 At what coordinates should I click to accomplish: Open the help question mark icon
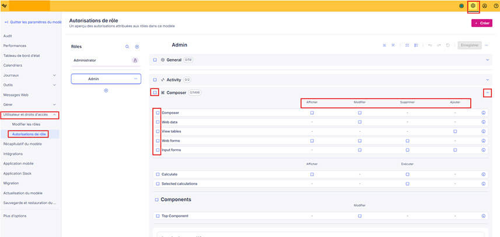tap(496, 6)
